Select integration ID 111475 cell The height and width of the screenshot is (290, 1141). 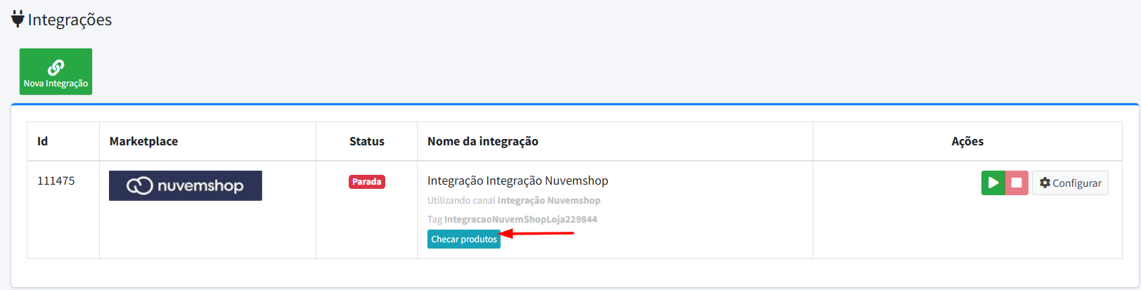tap(56, 180)
